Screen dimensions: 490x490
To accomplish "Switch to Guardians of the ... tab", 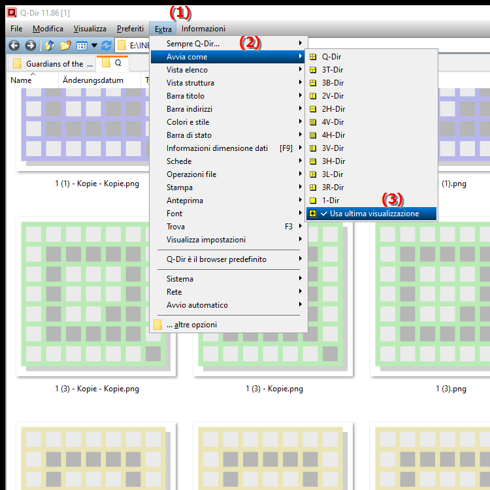I will (52, 64).
